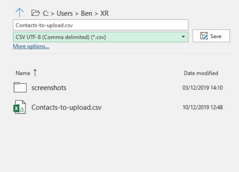The image size is (239, 172).
Task: Navigate to Users in breadcrumb path
Action: click(64, 13)
